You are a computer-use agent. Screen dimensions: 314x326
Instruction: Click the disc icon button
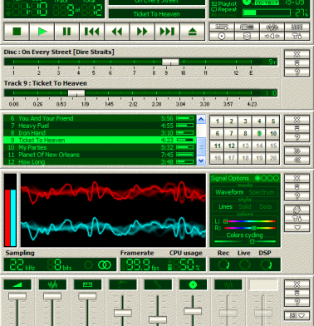(x=222, y=36)
